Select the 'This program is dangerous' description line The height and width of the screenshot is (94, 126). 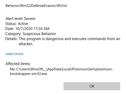(x=69, y=39)
